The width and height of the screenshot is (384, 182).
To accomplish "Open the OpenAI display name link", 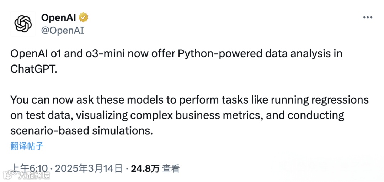I will [59, 17].
